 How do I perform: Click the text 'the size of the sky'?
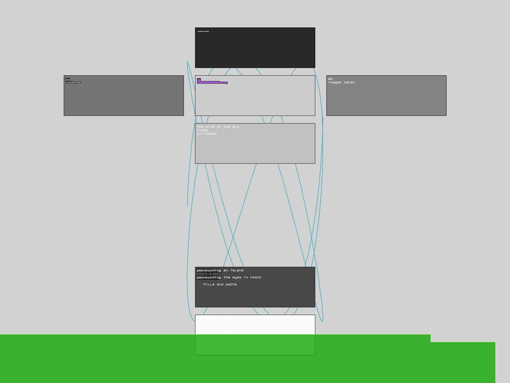pyautogui.click(x=218, y=127)
